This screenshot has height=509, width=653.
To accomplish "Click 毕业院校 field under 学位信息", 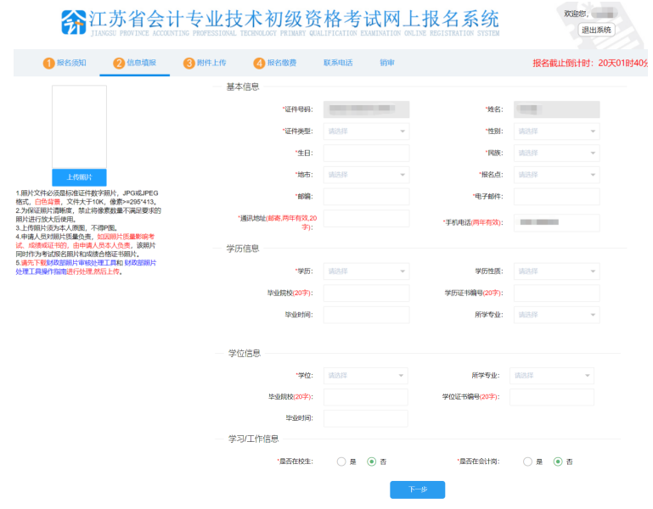I will pos(365,397).
